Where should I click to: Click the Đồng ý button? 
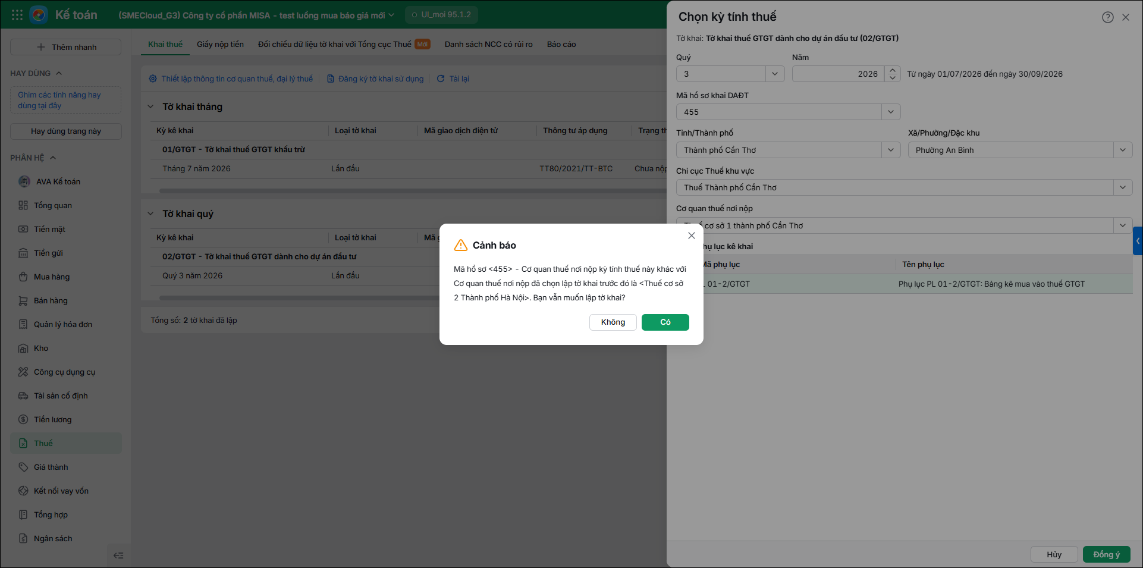(1106, 554)
